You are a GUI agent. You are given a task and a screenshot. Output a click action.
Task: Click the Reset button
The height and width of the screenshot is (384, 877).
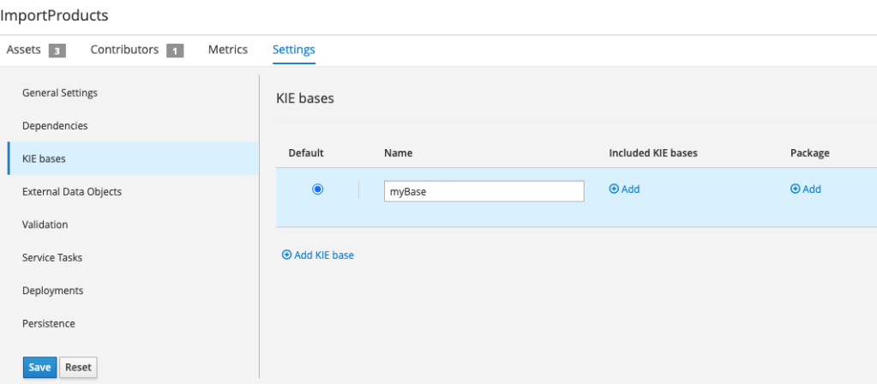78,368
